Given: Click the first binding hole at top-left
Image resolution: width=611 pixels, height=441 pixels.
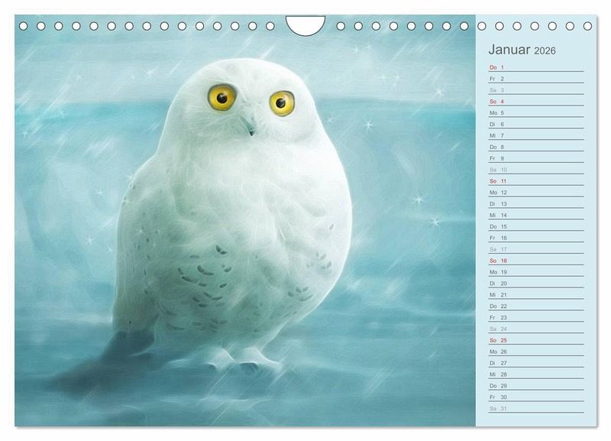Looking at the screenshot, I should click(x=23, y=26).
